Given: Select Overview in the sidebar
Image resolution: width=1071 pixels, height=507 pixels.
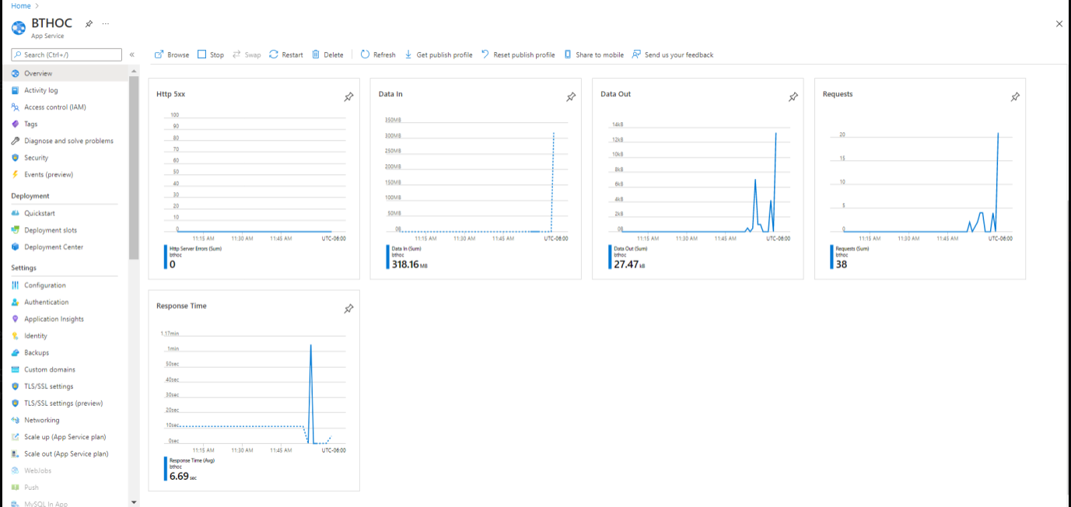Looking at the screenshot, I should pos(65,73).
